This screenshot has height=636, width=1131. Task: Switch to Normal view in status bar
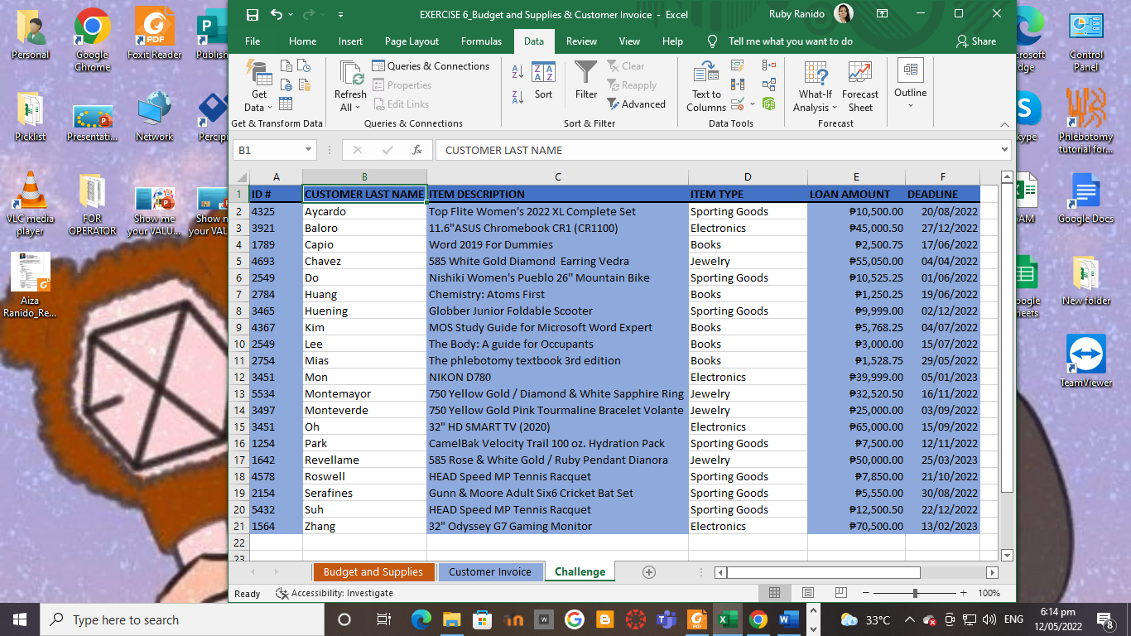click(774, 593)
